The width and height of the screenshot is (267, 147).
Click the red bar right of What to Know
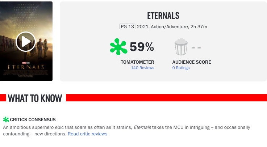coord(166,98)
